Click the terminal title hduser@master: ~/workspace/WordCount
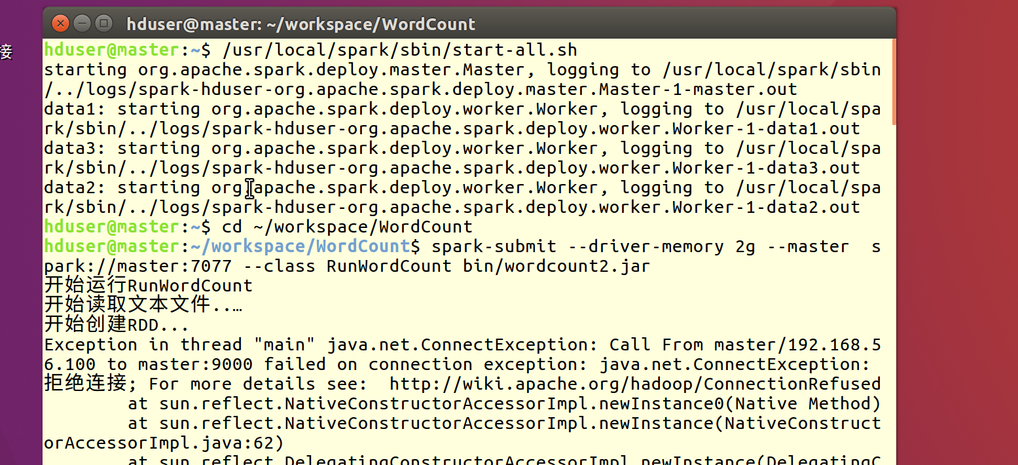1018x465 pixels. [301, 25]
